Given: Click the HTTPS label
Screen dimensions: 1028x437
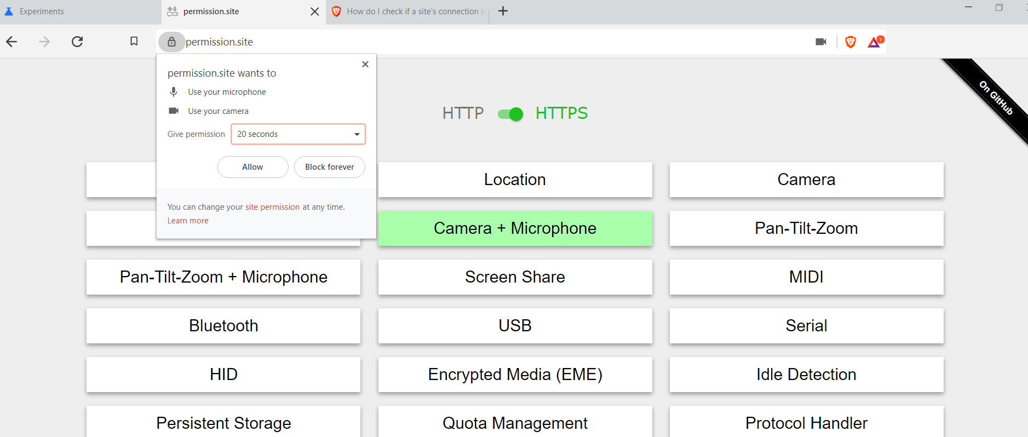Looking at the screenshot, I should coord(561,113).
